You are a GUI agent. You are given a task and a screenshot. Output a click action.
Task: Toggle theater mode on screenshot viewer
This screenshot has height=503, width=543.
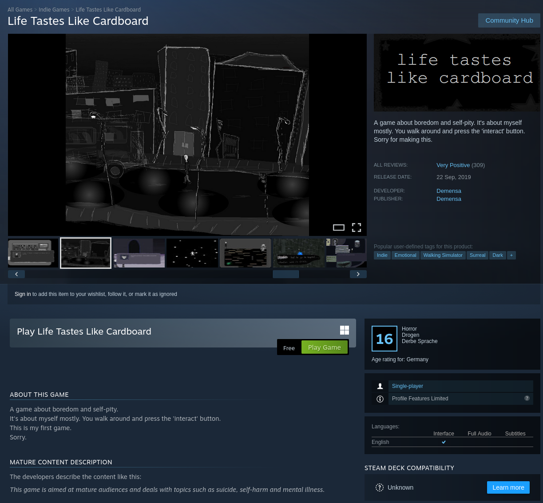pyautogui.click(x=339, y=228)
